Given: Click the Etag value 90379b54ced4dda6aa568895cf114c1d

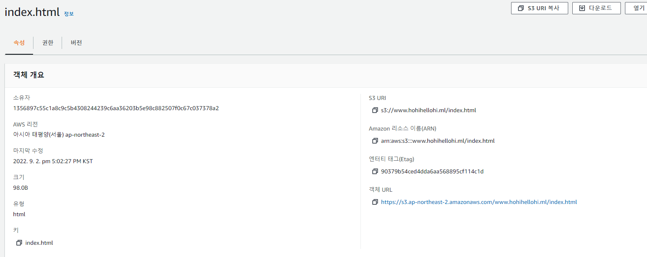Looking at the screenshot, I should coord(432,171).
